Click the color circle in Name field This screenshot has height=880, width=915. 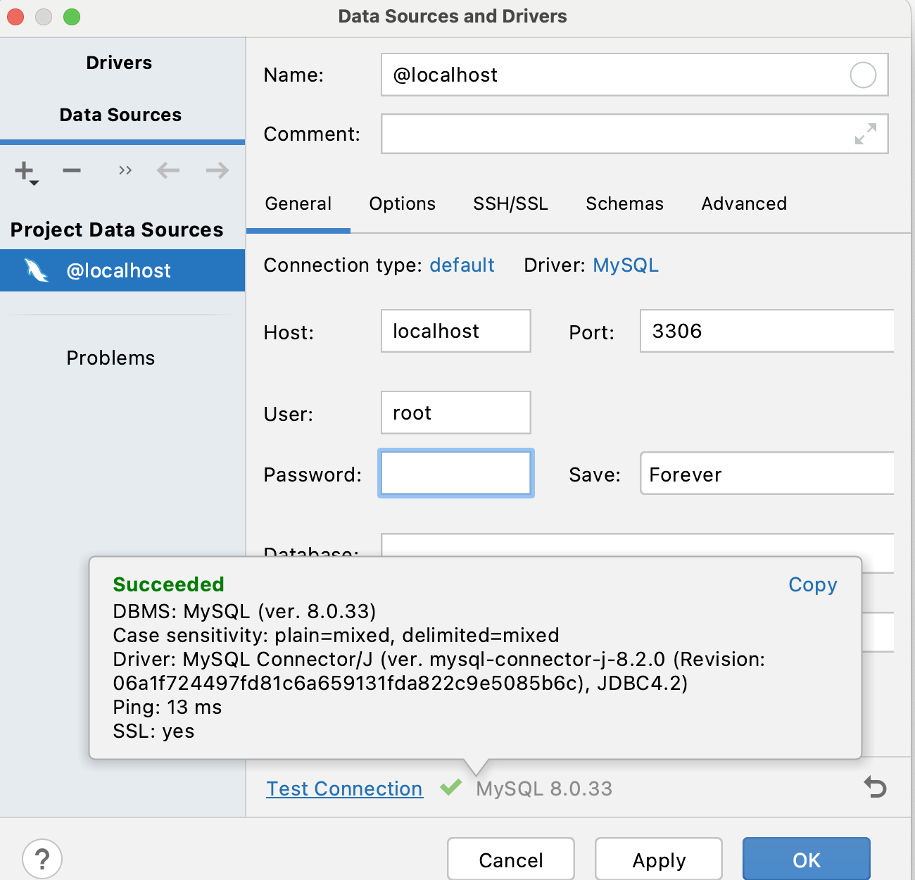pos(862,75)
